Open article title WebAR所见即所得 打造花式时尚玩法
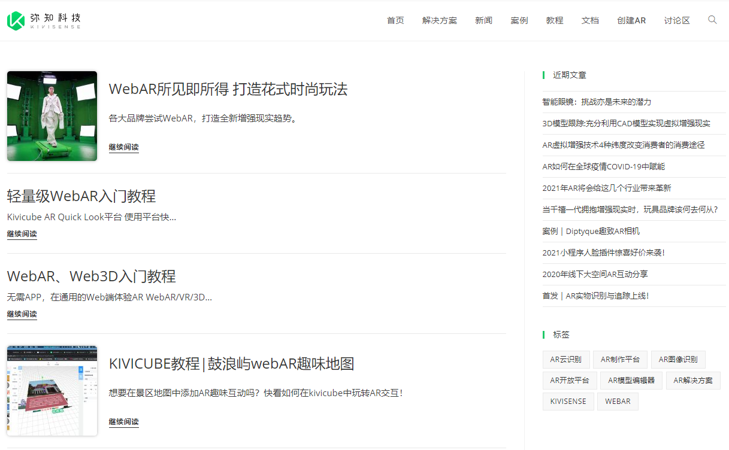Viewport: 729px width, 450px height. click(228, 89)
